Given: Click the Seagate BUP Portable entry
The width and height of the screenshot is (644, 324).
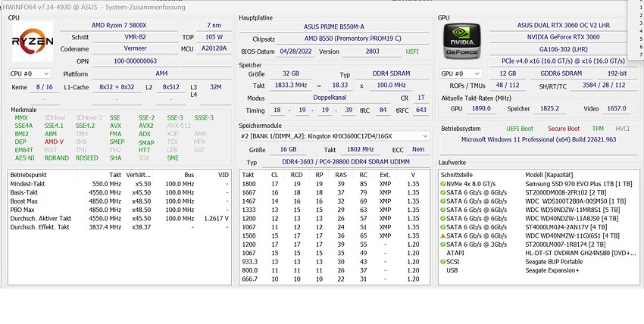Looking at the screenshot, I should [554, 262].
